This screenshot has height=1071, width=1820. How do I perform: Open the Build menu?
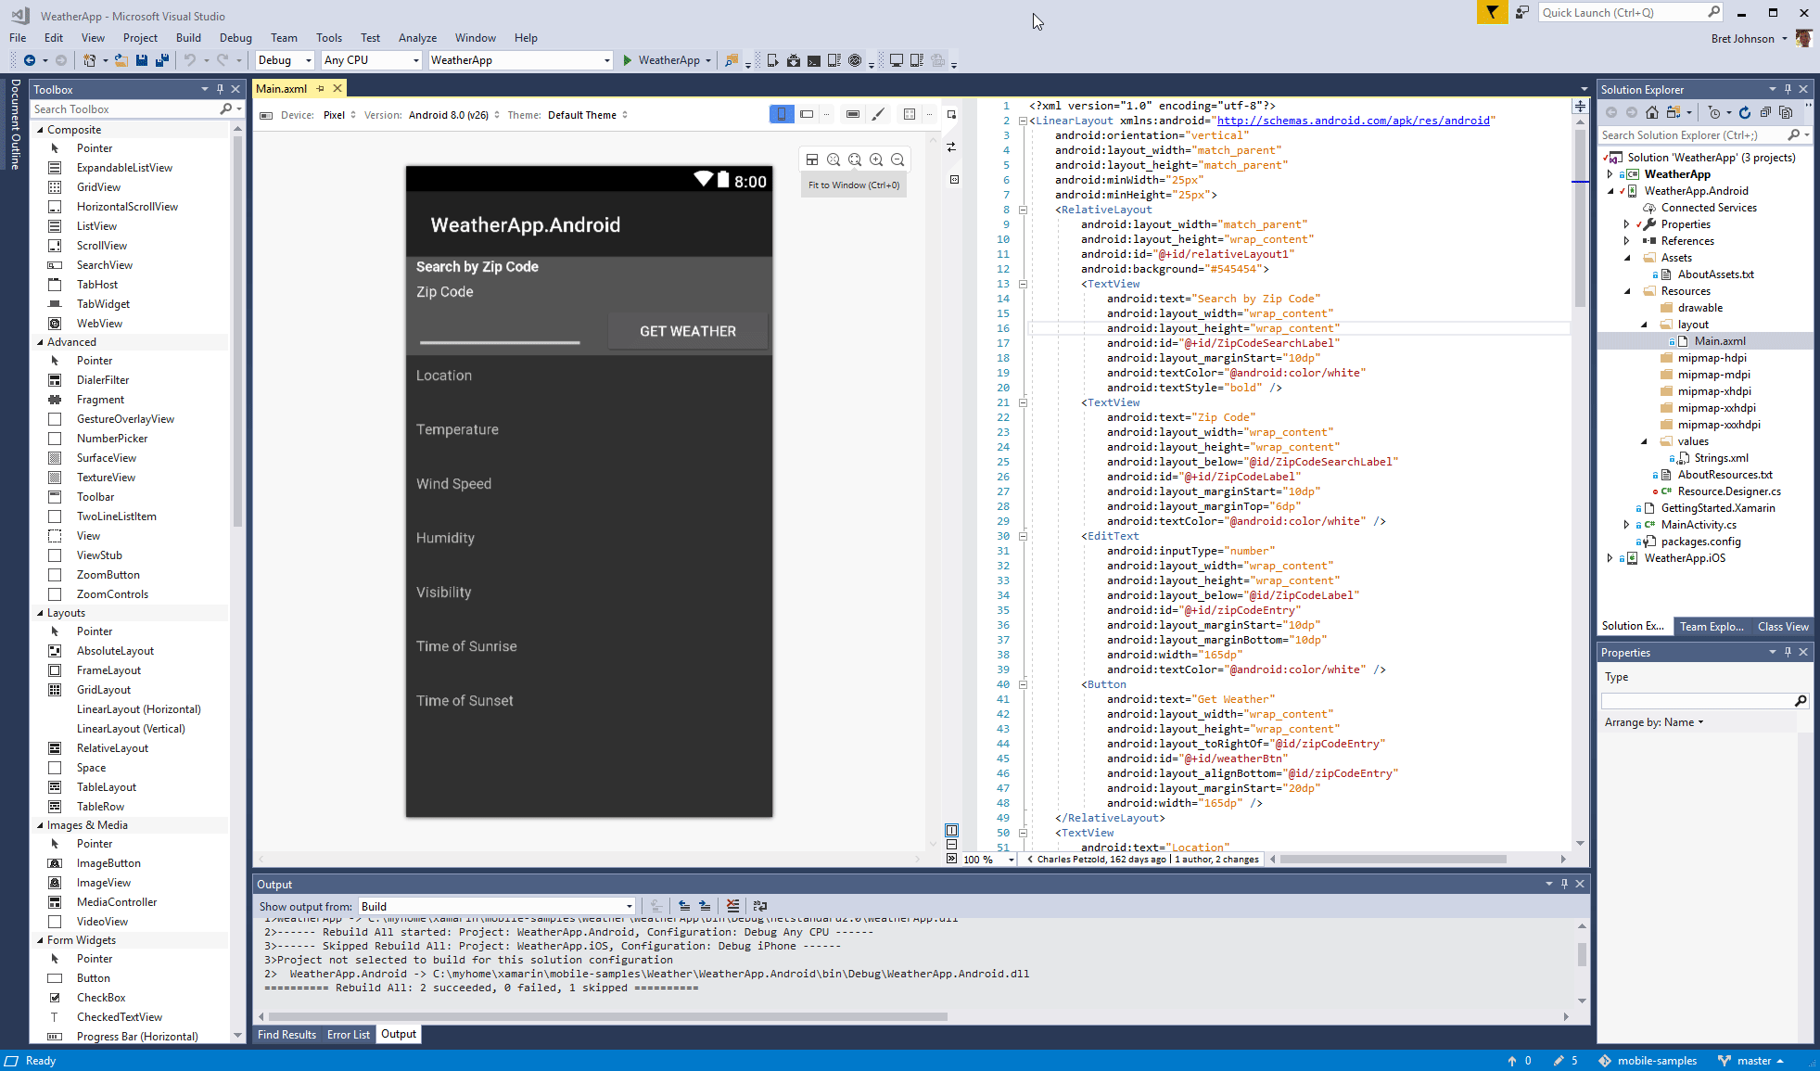pyautogui.click(x=188, y=38)
